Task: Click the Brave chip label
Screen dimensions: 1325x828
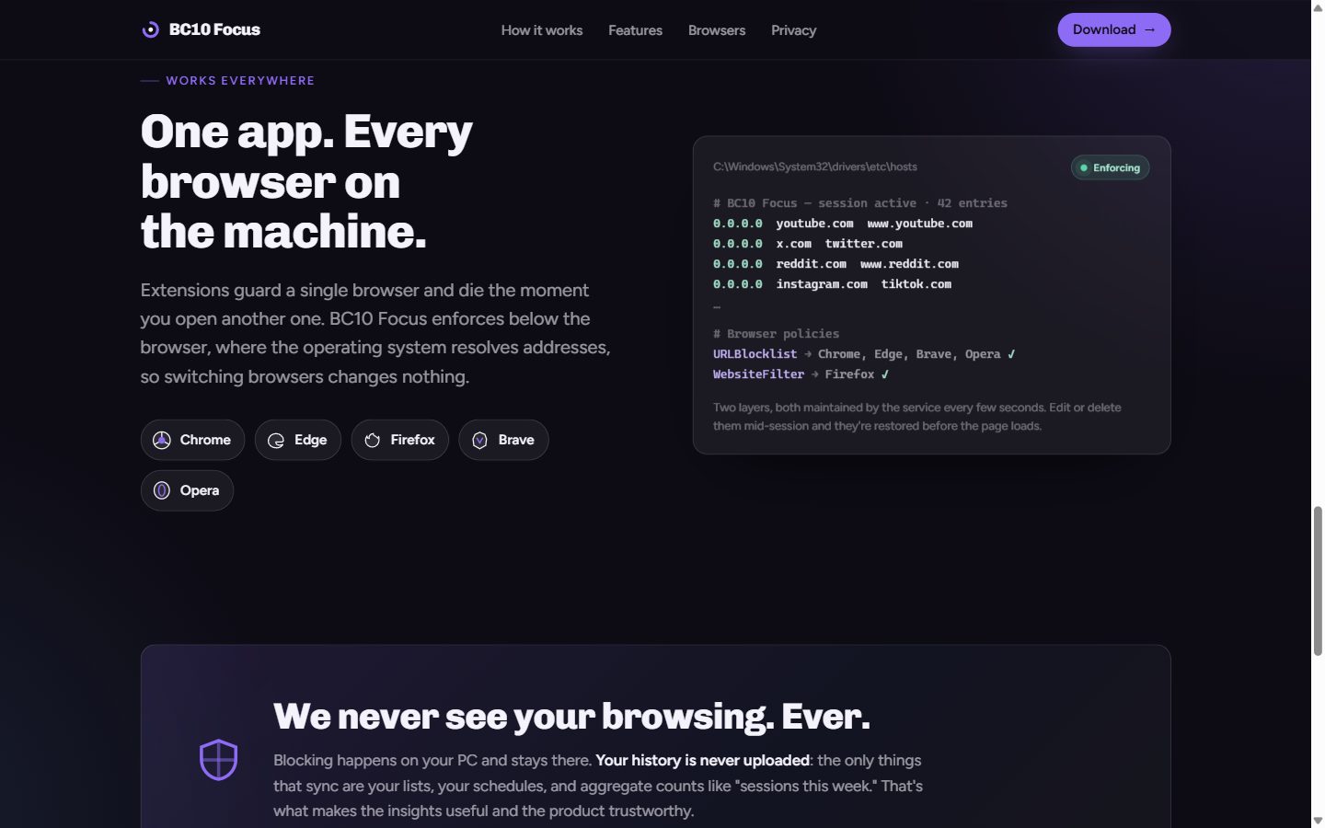Action: (516, 440)
